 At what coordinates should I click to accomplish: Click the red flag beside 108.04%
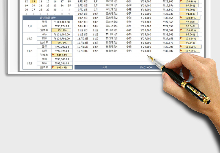point(181,18)
